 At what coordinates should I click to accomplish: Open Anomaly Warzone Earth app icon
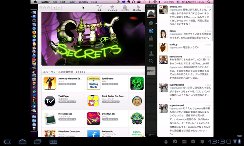[50, 83]
